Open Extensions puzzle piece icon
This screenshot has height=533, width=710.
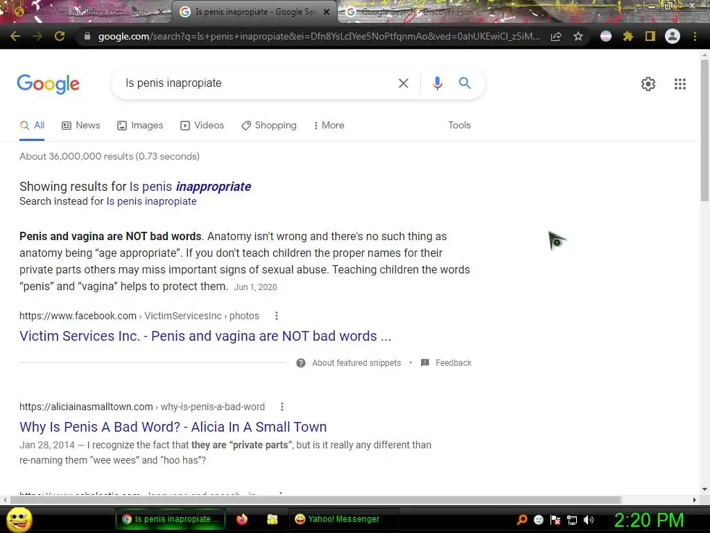click(628, 36)
